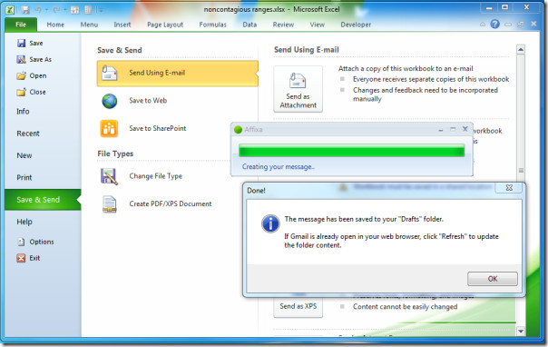548x347 pixels.
Task: Click the green Affixa progress bar
Action: (352, 151)
